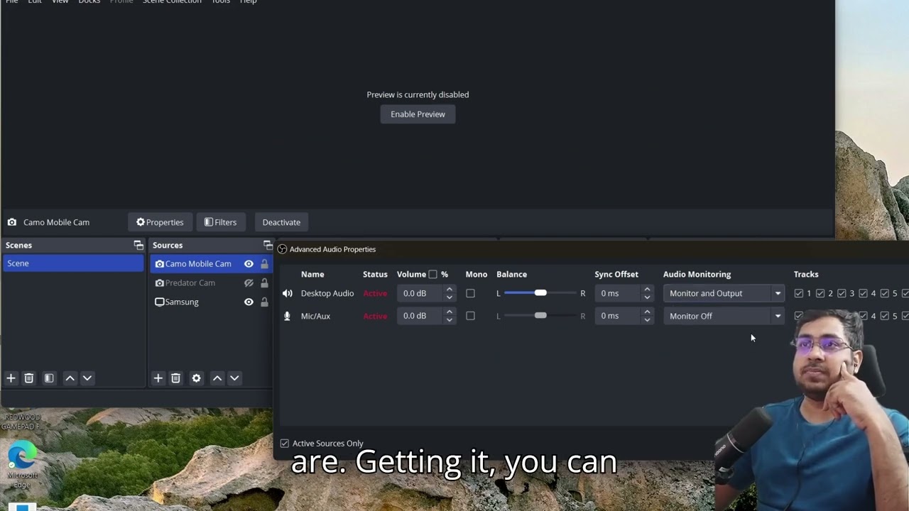The width and height of the screenshot is (909, 511).
Task: Uncheck track 2 for Desktop Audio
Action: [x=820, y=293]
